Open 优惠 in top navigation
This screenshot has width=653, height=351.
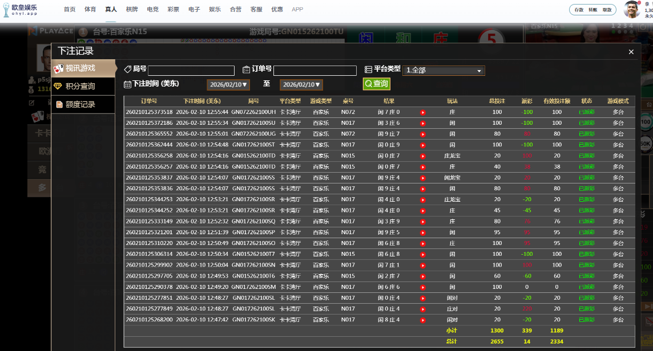coord(277,10)
